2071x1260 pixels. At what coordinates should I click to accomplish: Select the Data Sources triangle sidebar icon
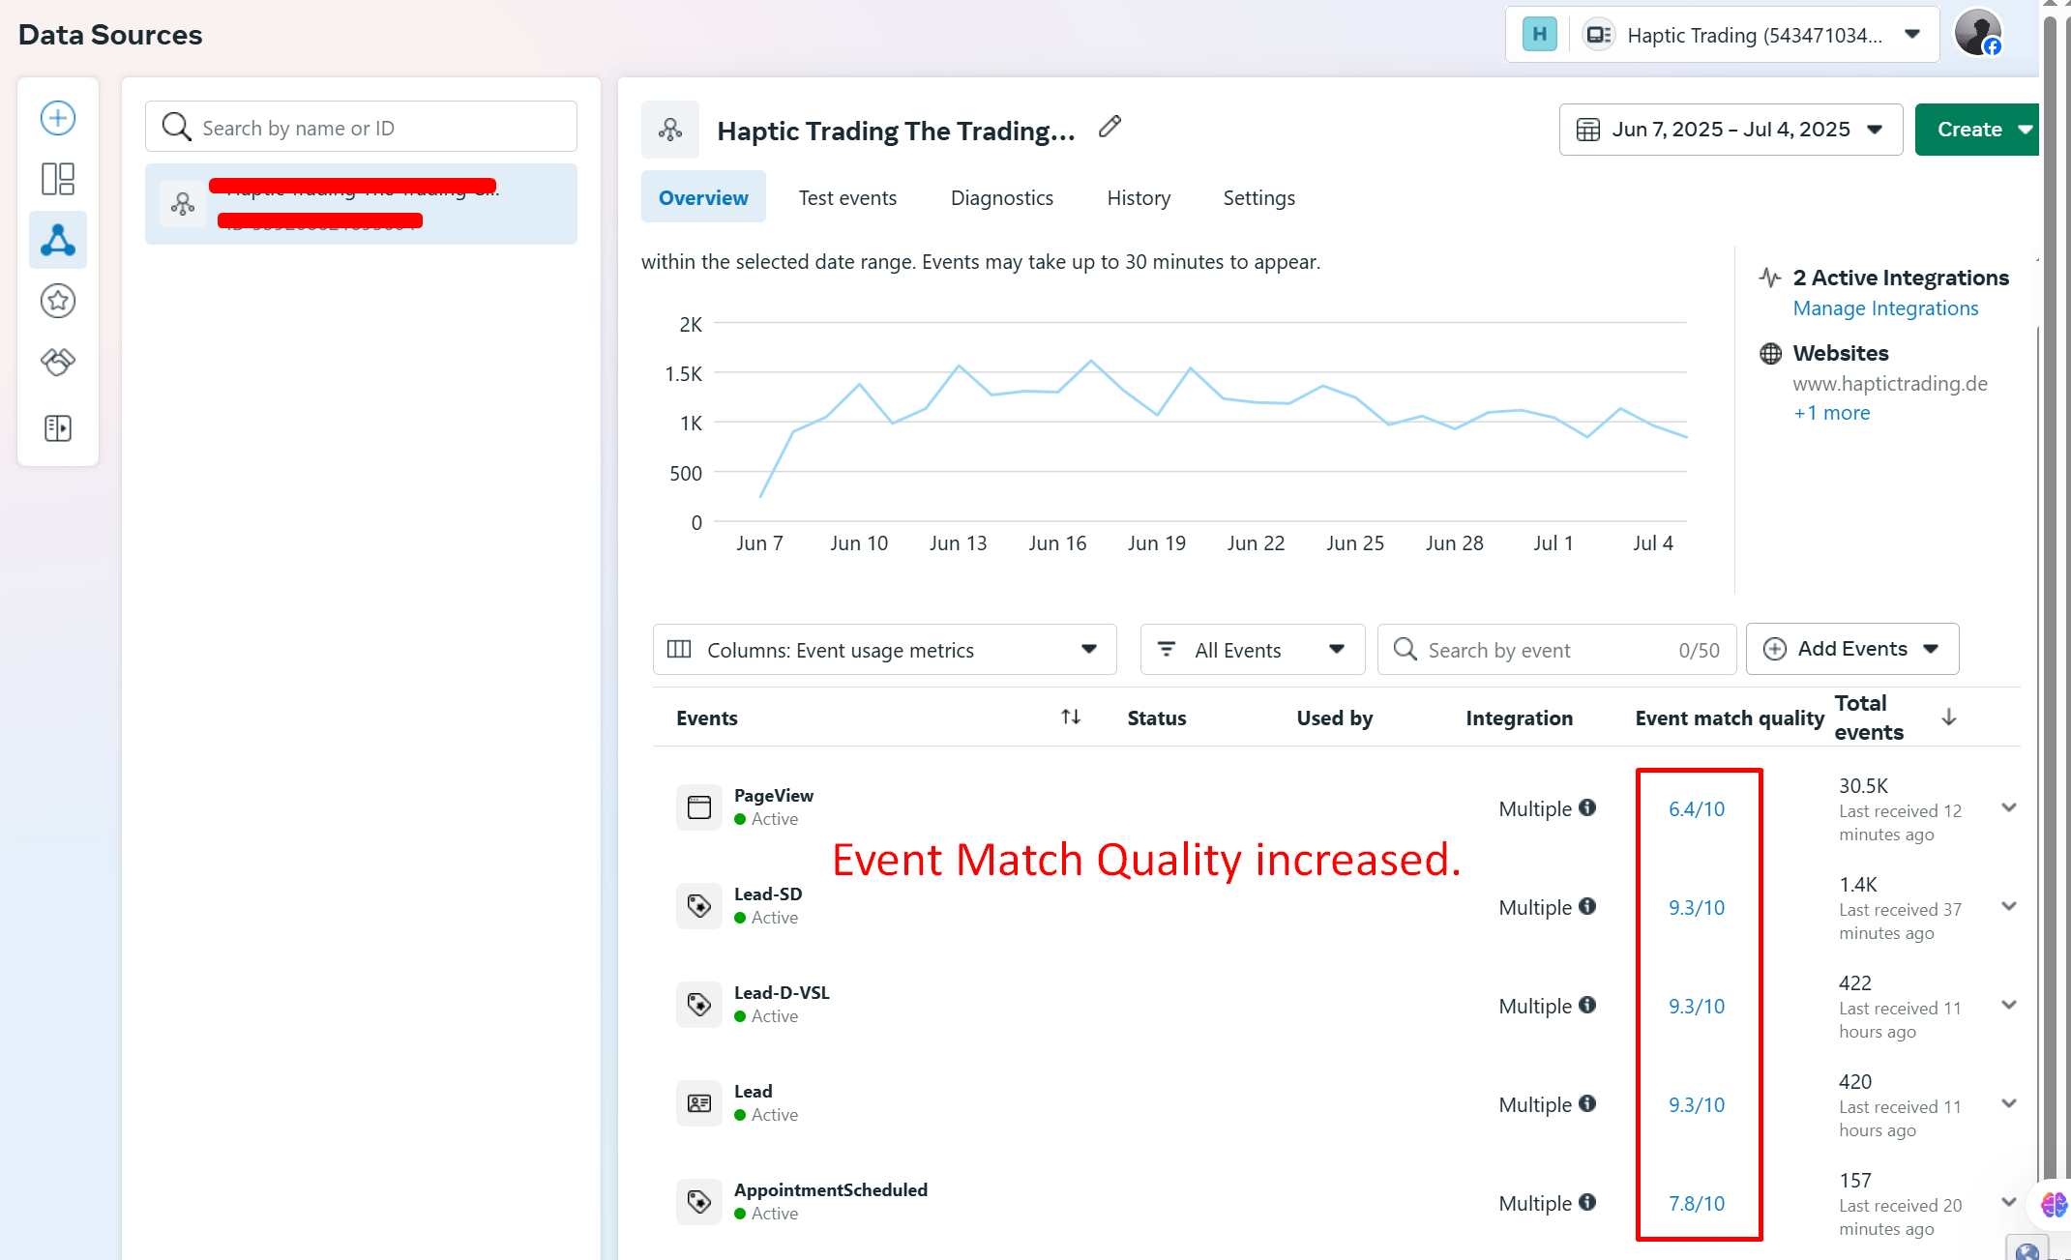[x=58, y=240]
